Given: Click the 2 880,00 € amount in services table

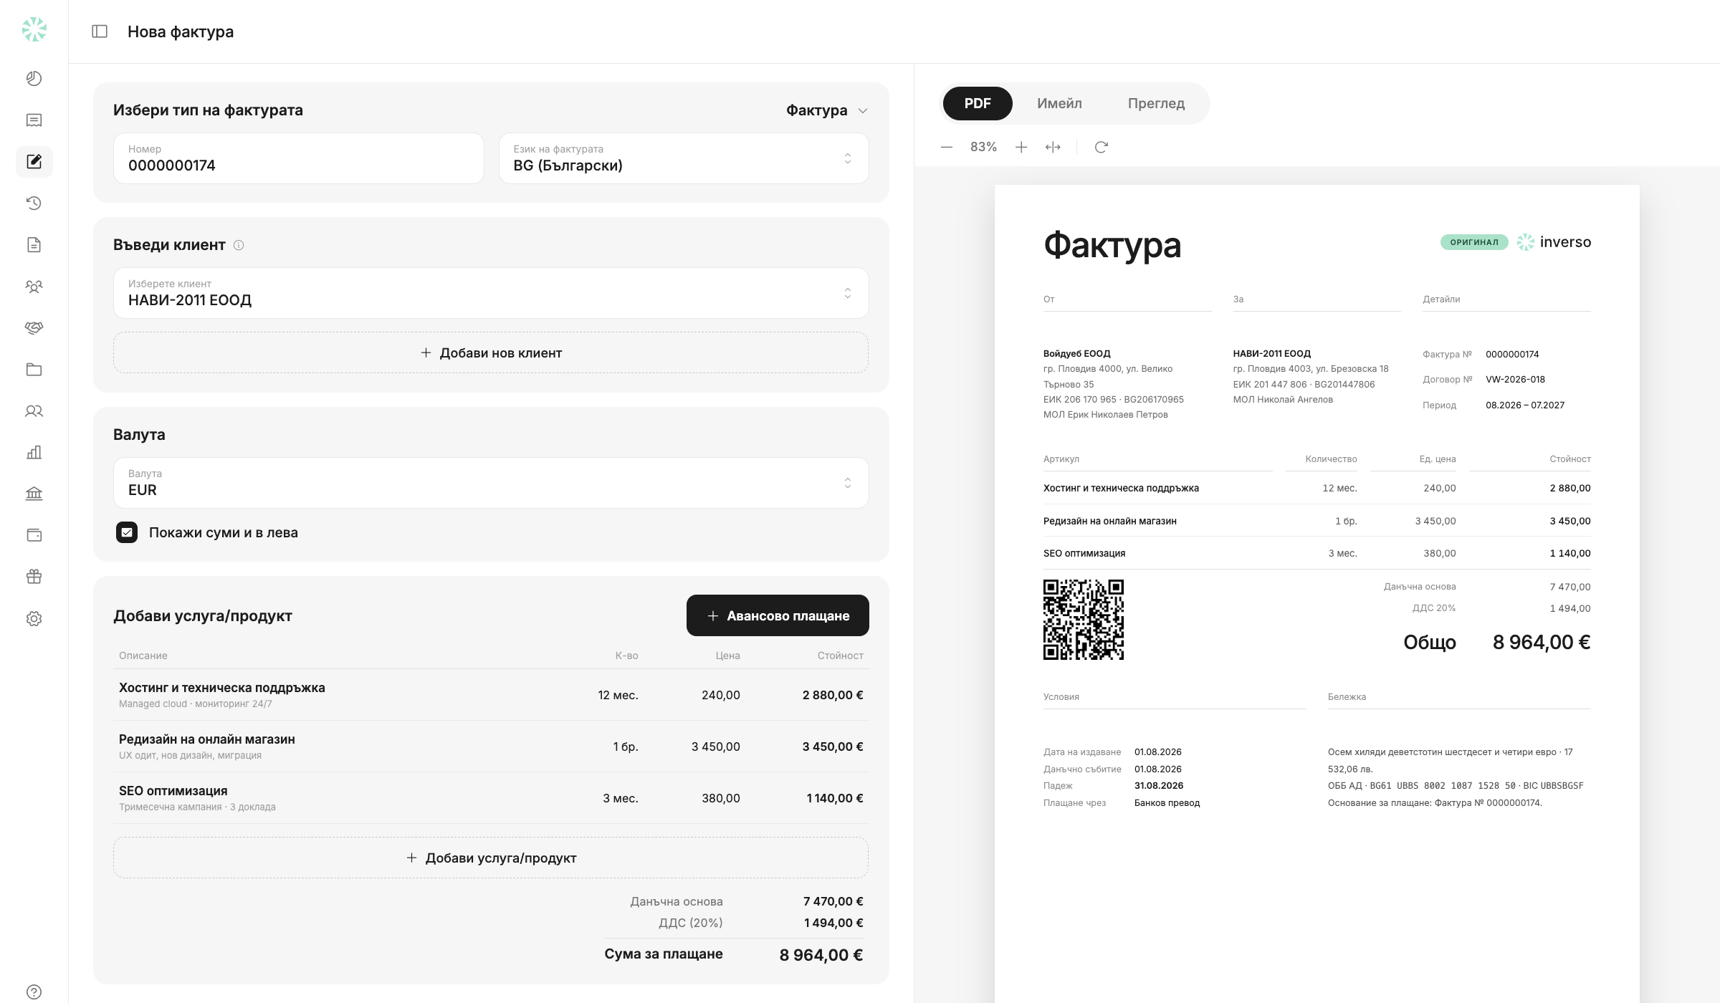Looking at the screenshot, I should [x=833, y=695].
